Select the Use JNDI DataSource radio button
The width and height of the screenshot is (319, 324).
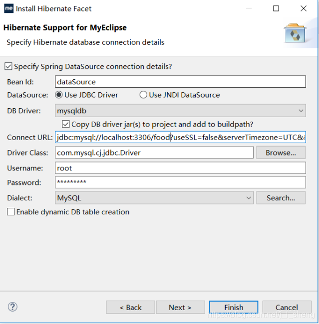coord(143,95)
